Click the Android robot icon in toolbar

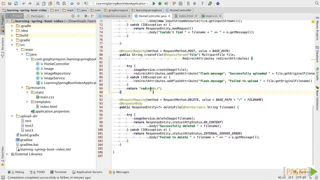point(194,3)
